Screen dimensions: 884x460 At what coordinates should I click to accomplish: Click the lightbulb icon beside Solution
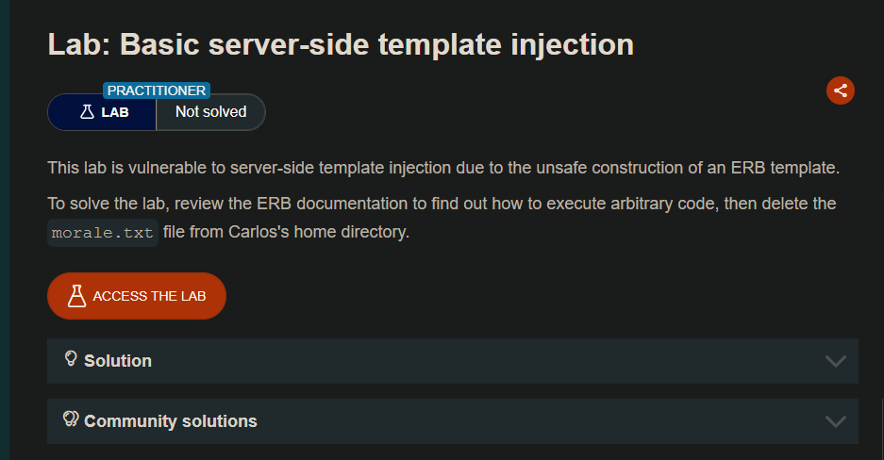(x=71, y=359)
